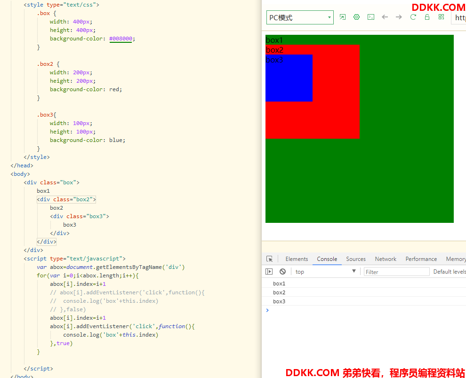Image resolution: width=466 pixels, height=378 pixels.
Task: Click the </script> closing tag
Action: [x=38, y=369]
